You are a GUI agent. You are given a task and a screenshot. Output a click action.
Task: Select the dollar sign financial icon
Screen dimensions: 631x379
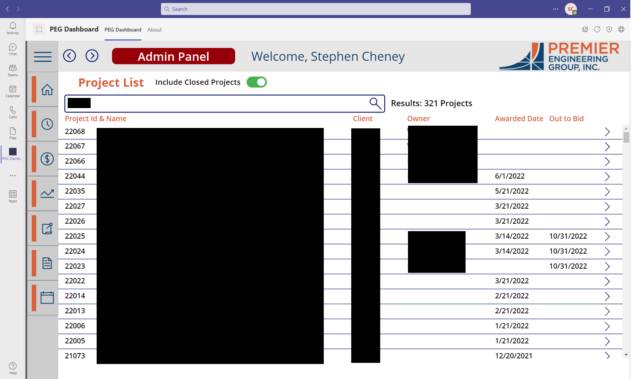coord(47,159)
